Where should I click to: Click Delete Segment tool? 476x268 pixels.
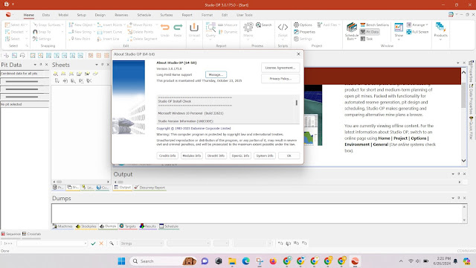coord(142,39)
